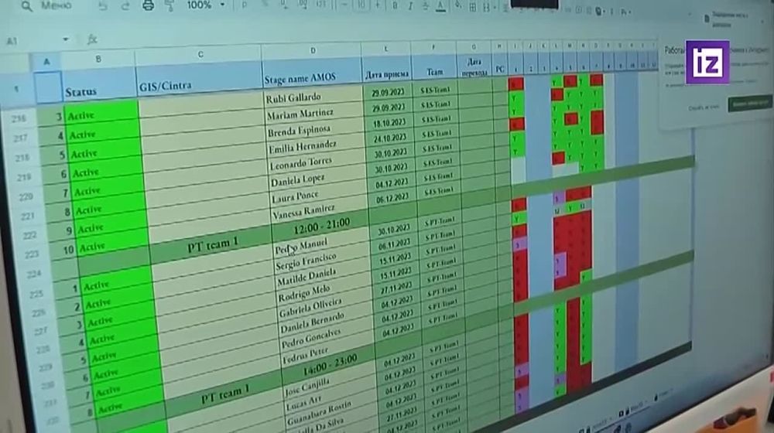Click the font size field showing 10
Viewport: 774px width, 433px height.
tap(361, 5)
